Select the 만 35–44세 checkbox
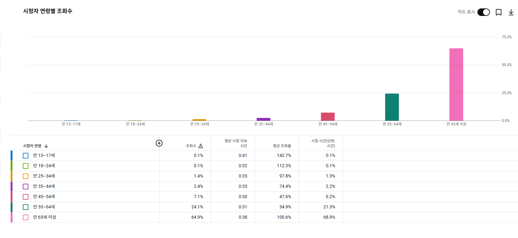This screenshot has height=238, width=518. click(26, 187)
